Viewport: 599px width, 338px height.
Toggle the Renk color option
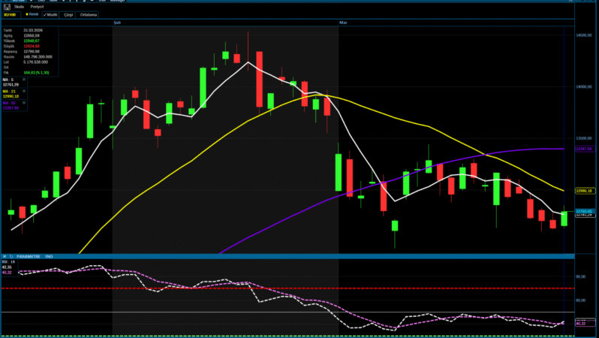click(x=32, y=14)
